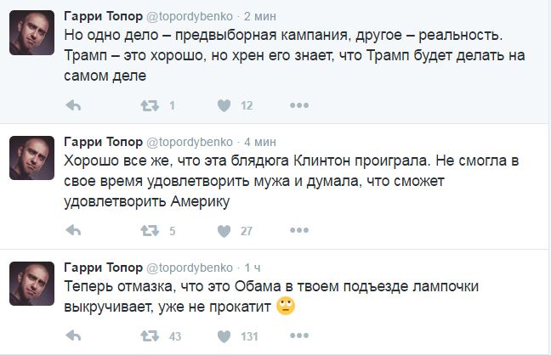Reply to the tweet about Trump's campaign
This screenshot has height=355, width=551.
[73, 105]
